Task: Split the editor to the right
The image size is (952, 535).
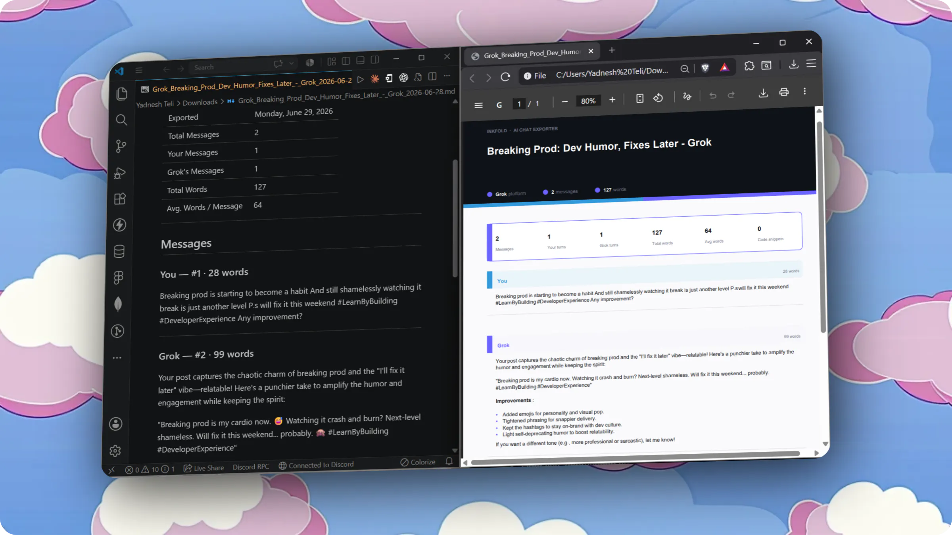Action: tap(432, 76)
